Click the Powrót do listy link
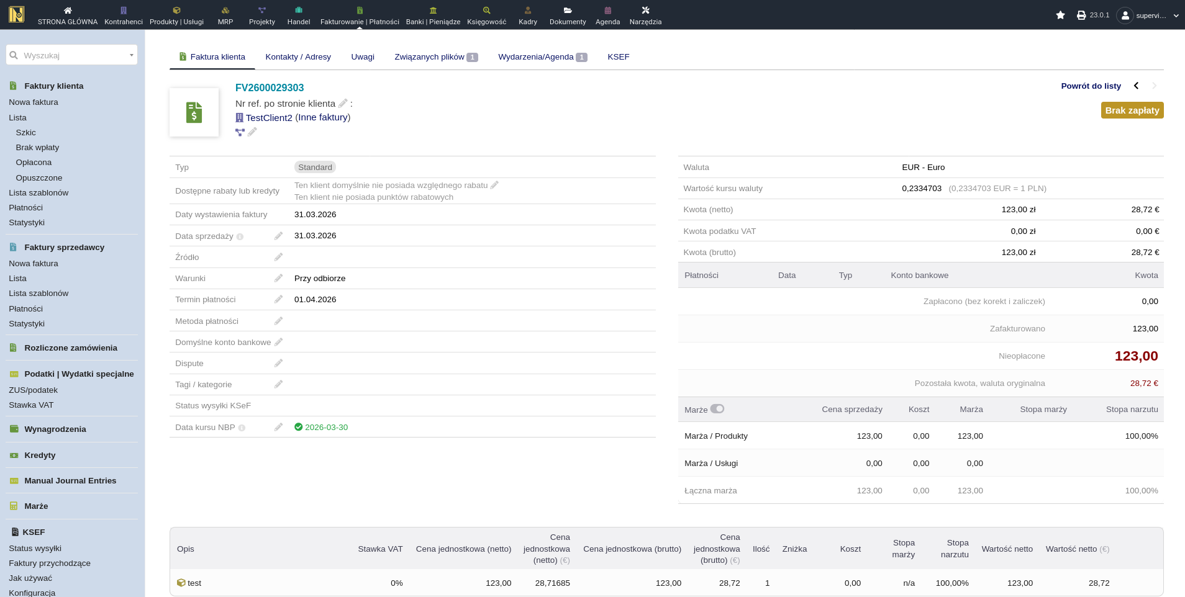The image size is (1185, 597). point(1091,86)
